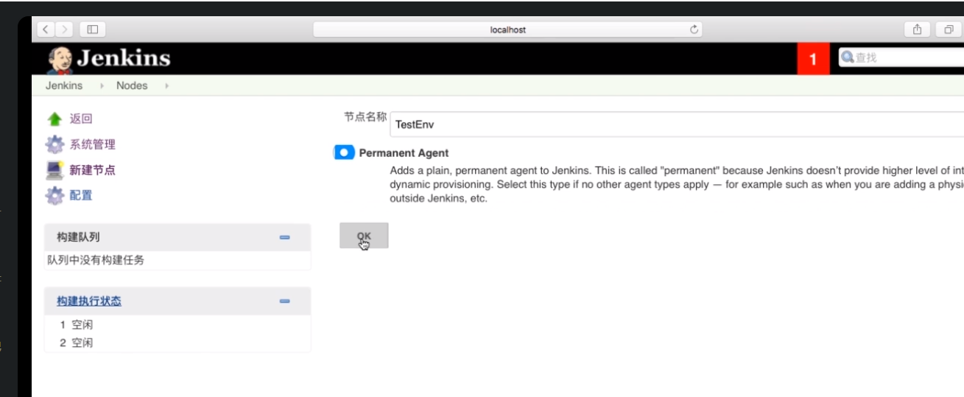Open the Nodes breadcrumb link

[x=132, y=85]
